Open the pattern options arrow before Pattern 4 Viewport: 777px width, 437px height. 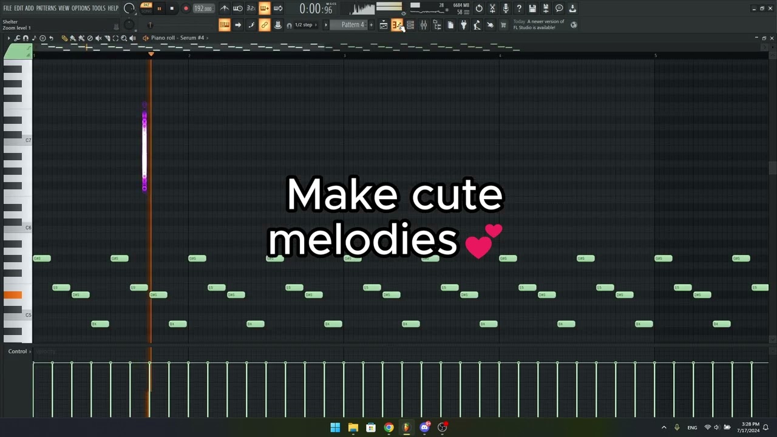click(x=325, y=25)
